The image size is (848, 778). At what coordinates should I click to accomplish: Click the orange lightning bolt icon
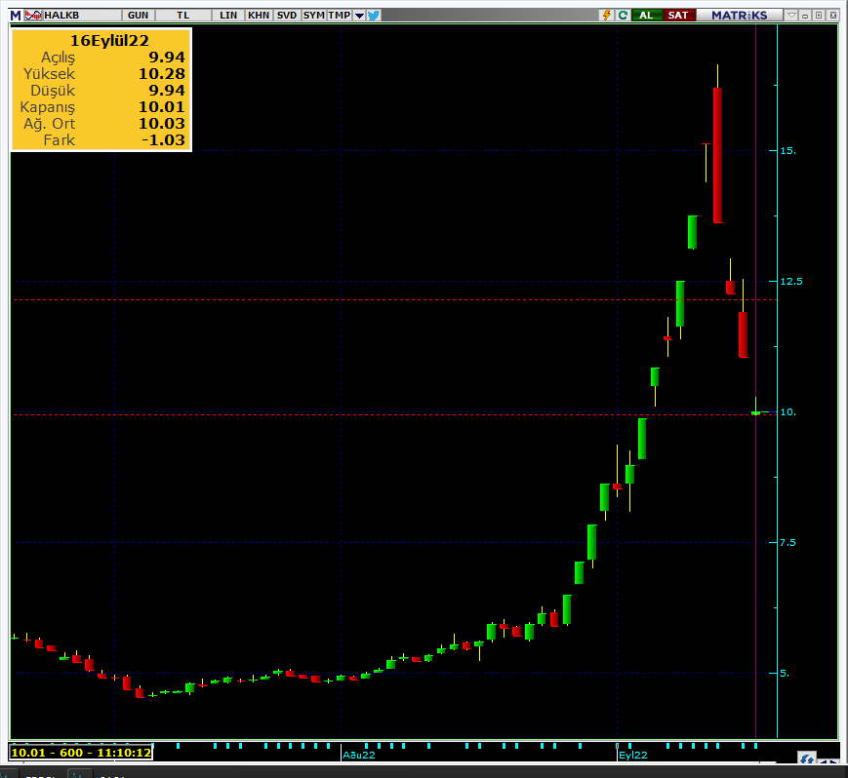(607, 16)
